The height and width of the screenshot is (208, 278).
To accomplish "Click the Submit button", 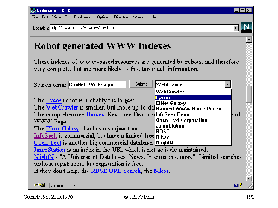I will [141, 84].
